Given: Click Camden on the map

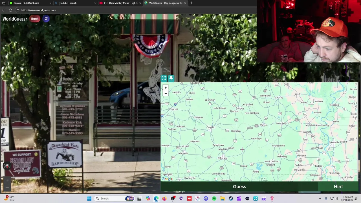Looking at the screenshot, I should click(211, 127).
